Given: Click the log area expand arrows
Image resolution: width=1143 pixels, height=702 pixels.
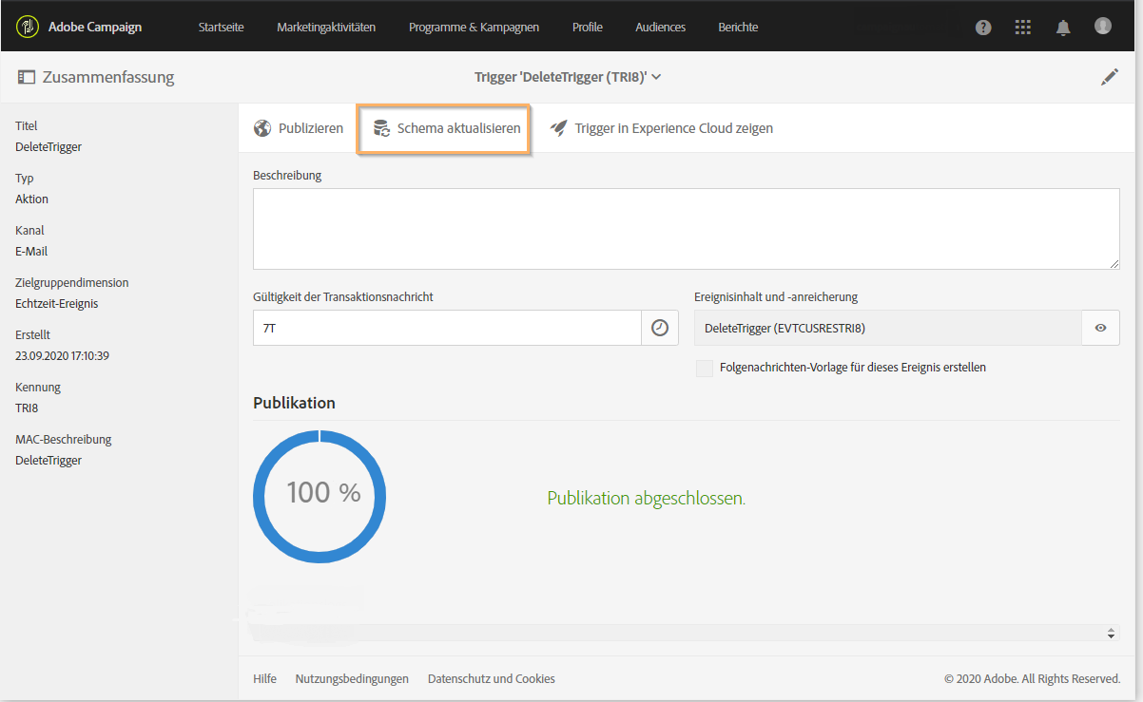Looking at the screenshot, I should (x=1112, y=633).
